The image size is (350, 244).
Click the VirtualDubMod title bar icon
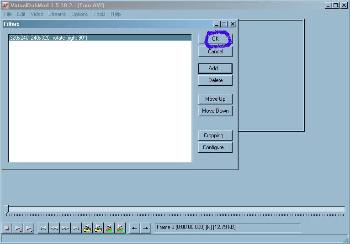pyautogui.click(x=5, y=5)
